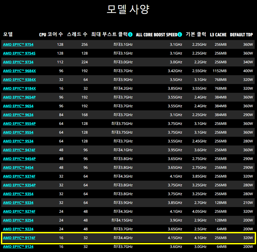Viewport: 257px width, 252px height.
Task: Click 168 thread count for 9634
Action: pos(85,115)
